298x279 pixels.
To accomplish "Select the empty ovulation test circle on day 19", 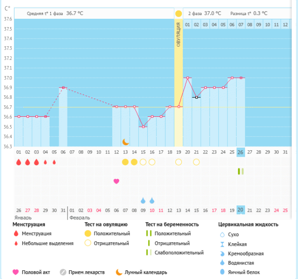I will [178, 162].
